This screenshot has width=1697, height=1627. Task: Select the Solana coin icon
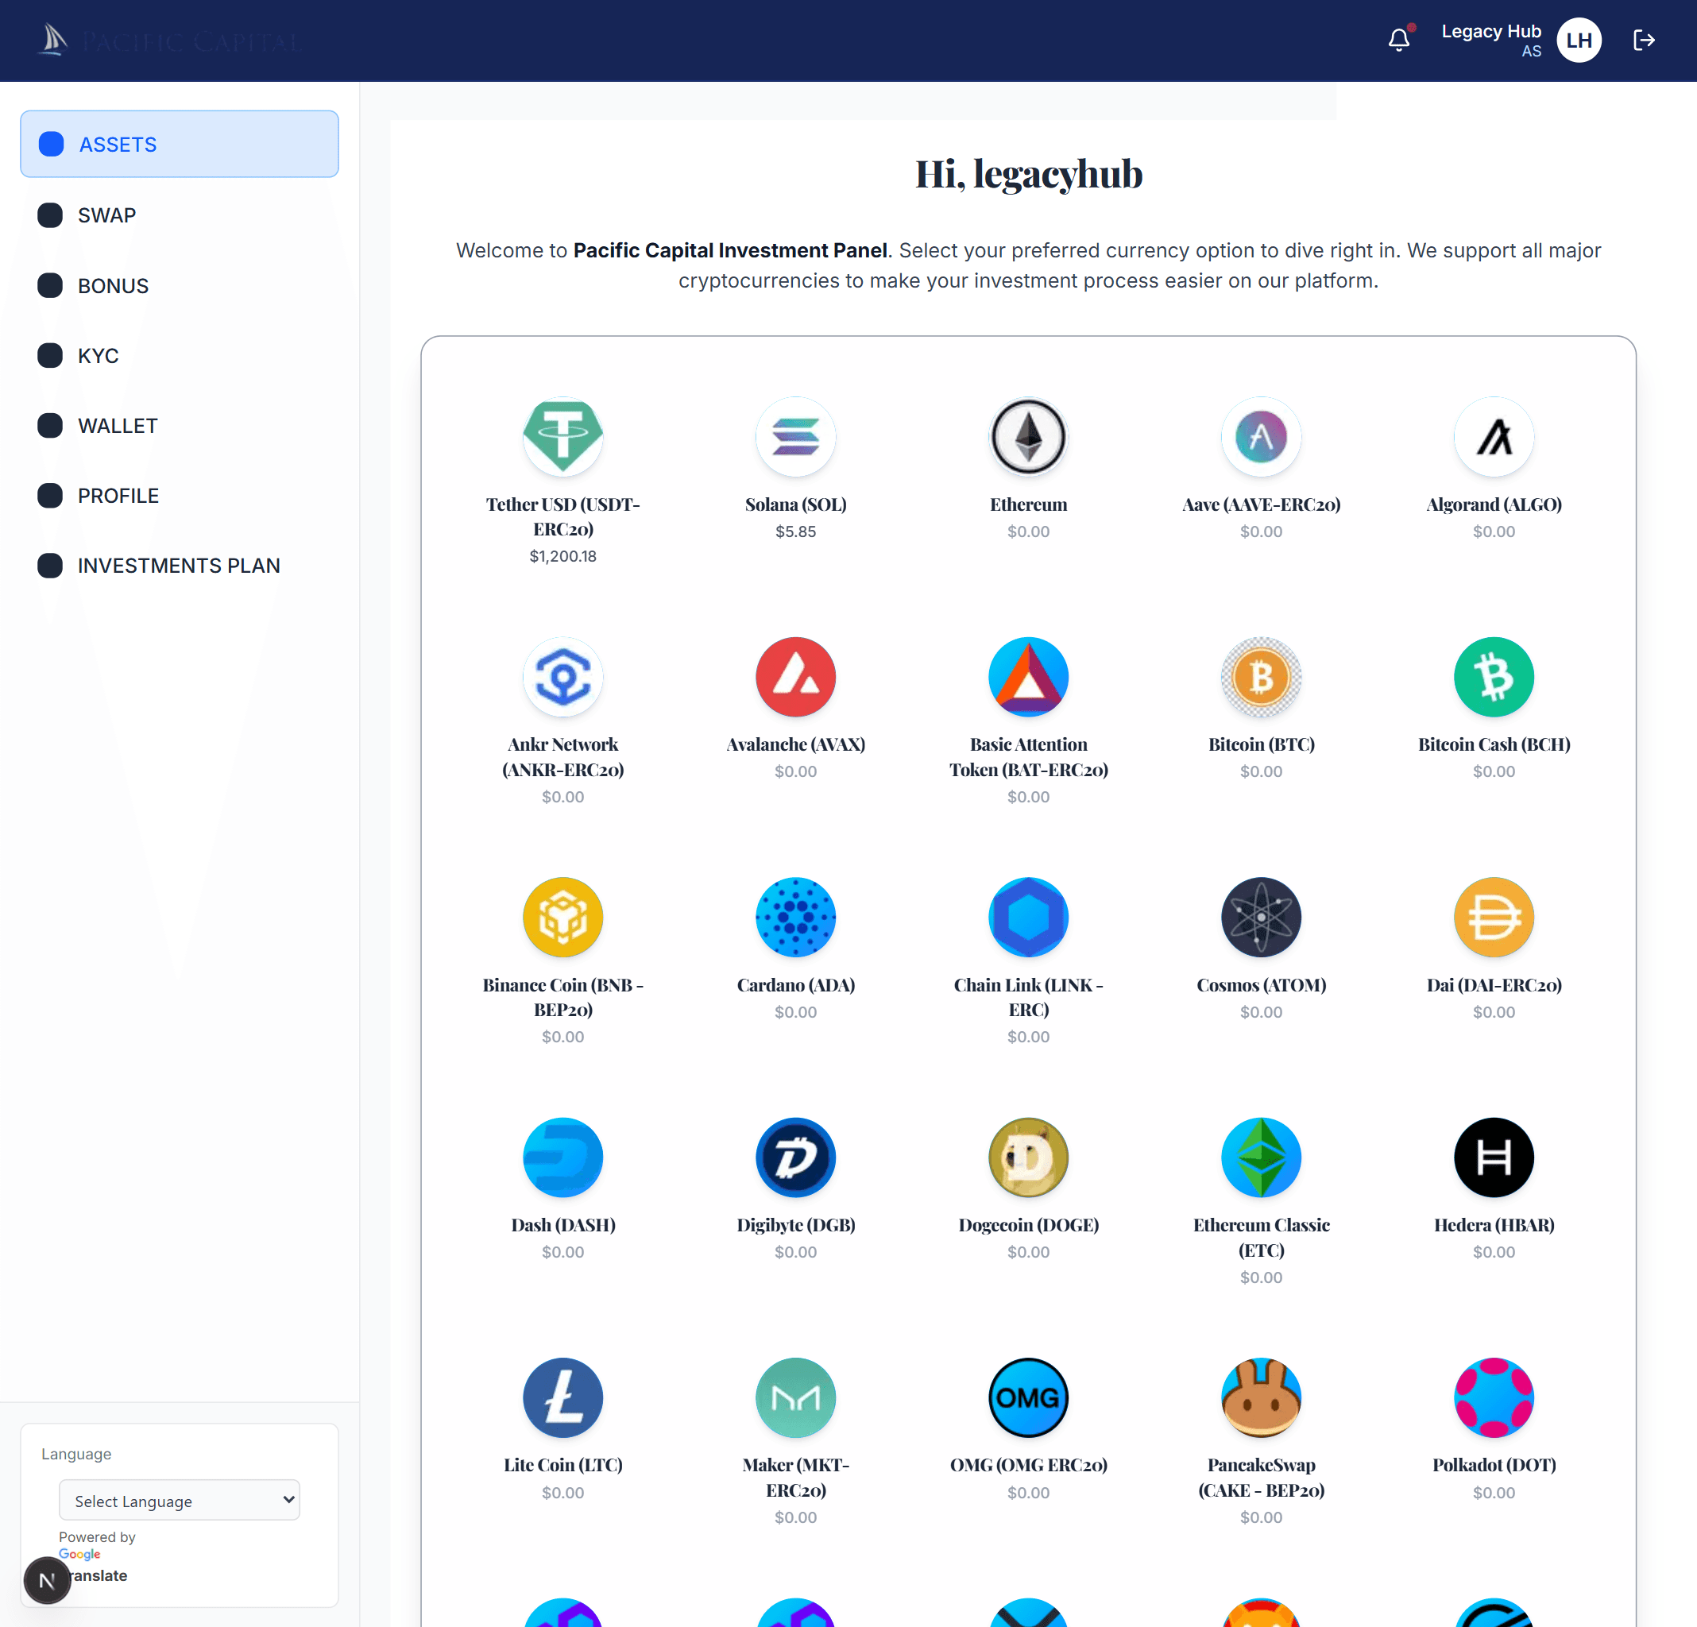pyautogui.click(x=794, y=436)
